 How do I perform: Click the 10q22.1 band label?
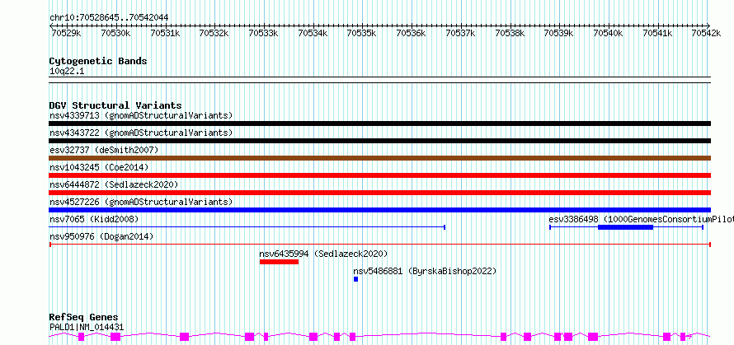click(67, 72)
